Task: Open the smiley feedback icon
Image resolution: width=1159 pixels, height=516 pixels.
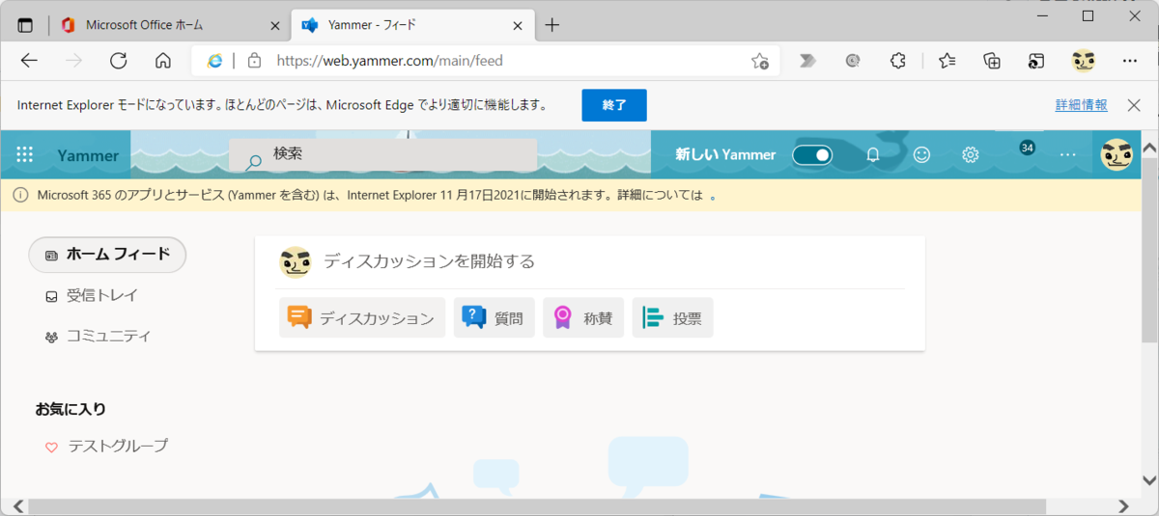Action: click(922, 154)
